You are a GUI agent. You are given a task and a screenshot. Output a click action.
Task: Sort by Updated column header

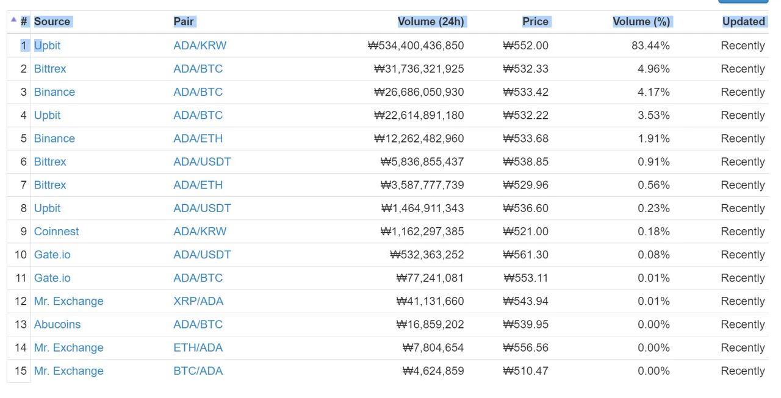click(x=743, y=21)
